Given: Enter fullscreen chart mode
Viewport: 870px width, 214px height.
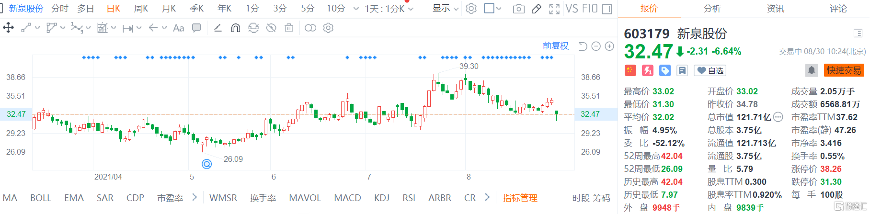Looking at the screenshot, I should point(554,9).
